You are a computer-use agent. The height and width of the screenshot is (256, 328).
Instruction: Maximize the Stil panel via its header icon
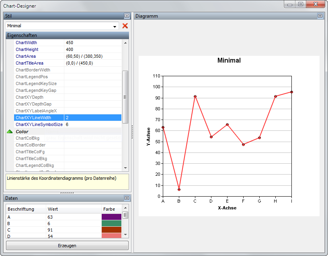[127, 16]
